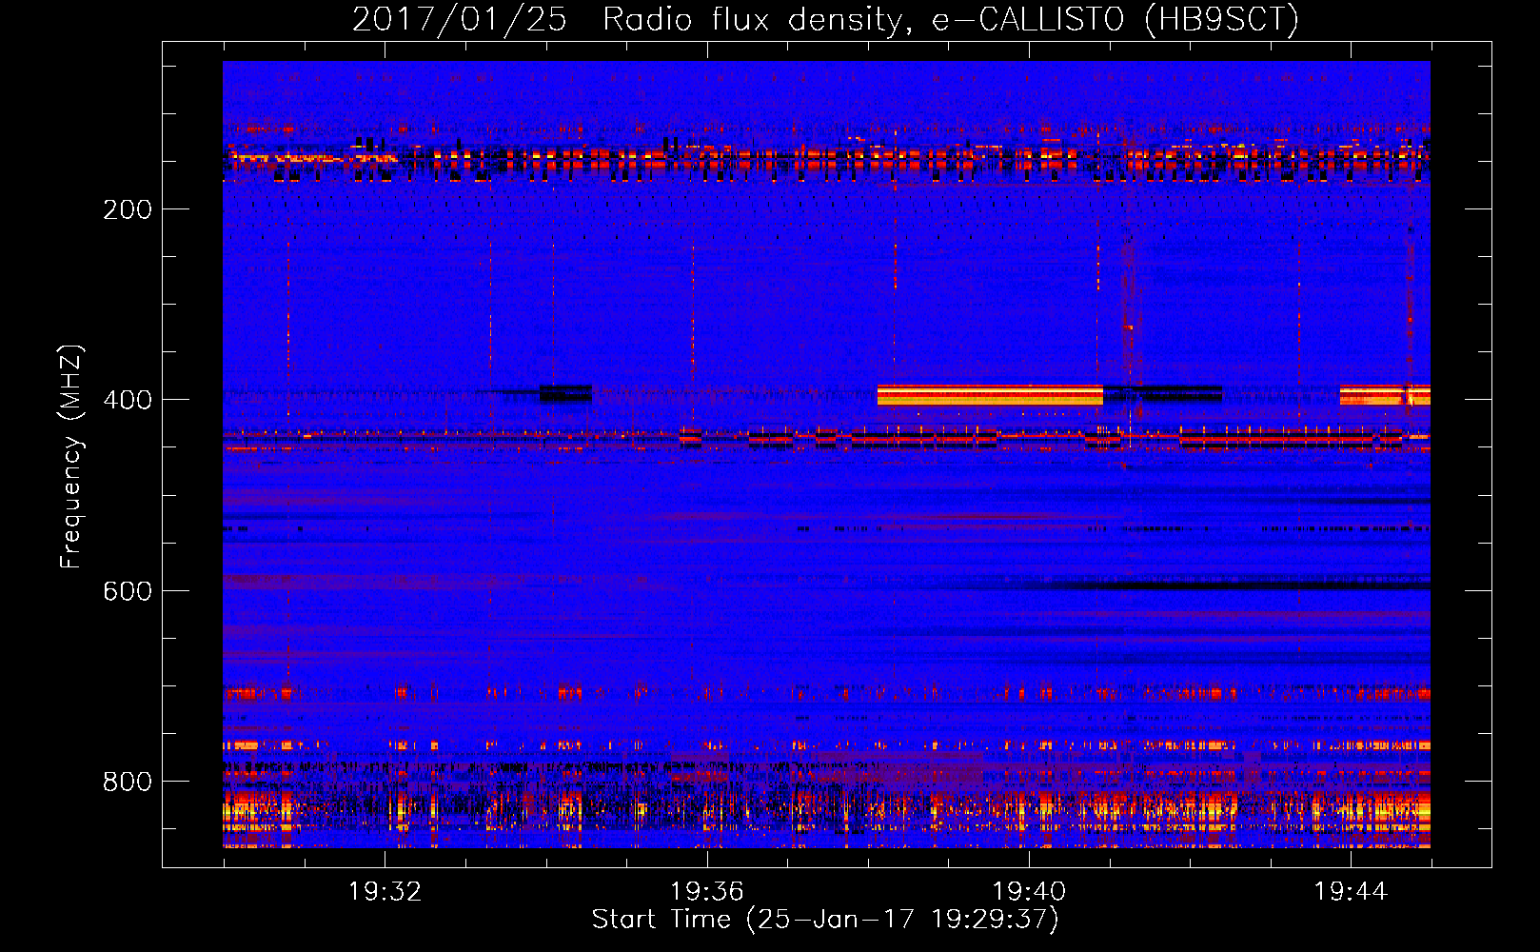The width and height of the screenshot is (1540, 952).
Task: Click the 19:32 time tick label
Action: 385,892
